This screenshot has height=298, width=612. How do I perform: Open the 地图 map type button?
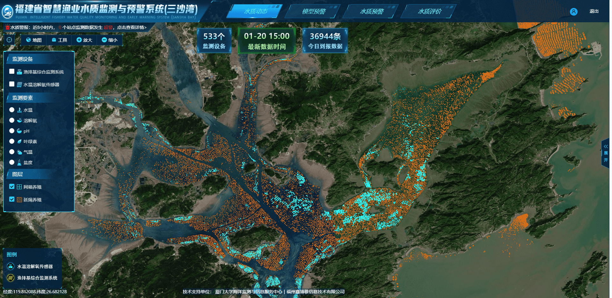(34, 40)
